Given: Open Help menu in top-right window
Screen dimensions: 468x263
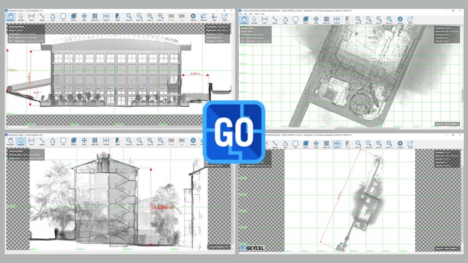Looking at the screenshot, I should 262,14.
